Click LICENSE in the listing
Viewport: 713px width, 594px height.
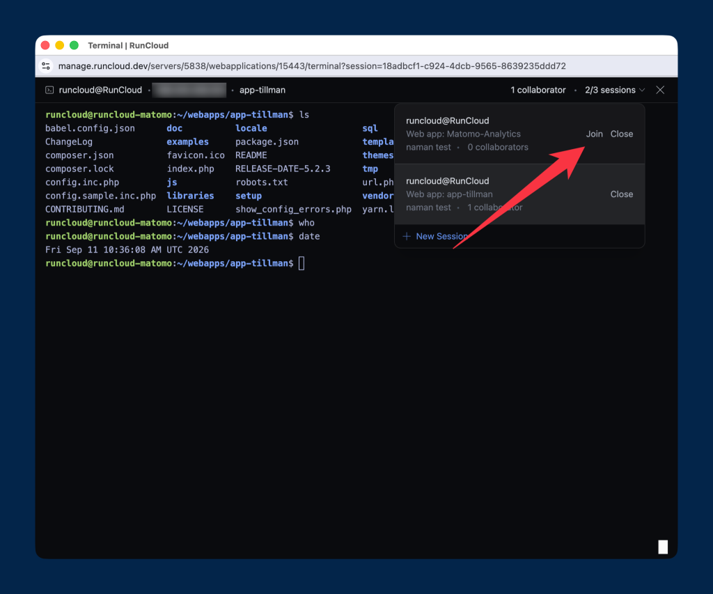185,209
